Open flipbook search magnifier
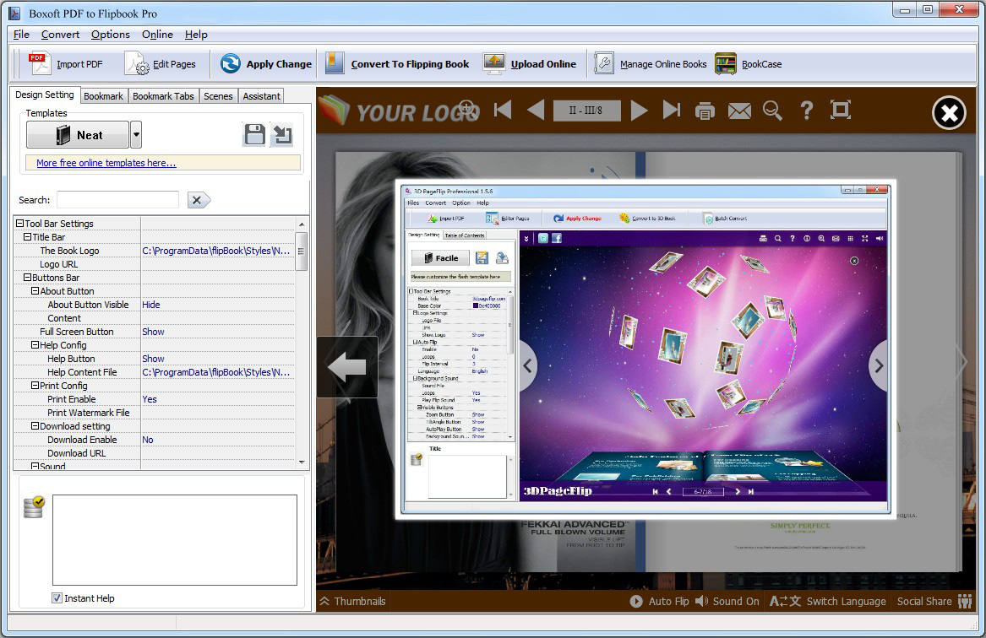The width and height of the screenshot is (986, 638). pyautogui.click(x=773, y=111)
